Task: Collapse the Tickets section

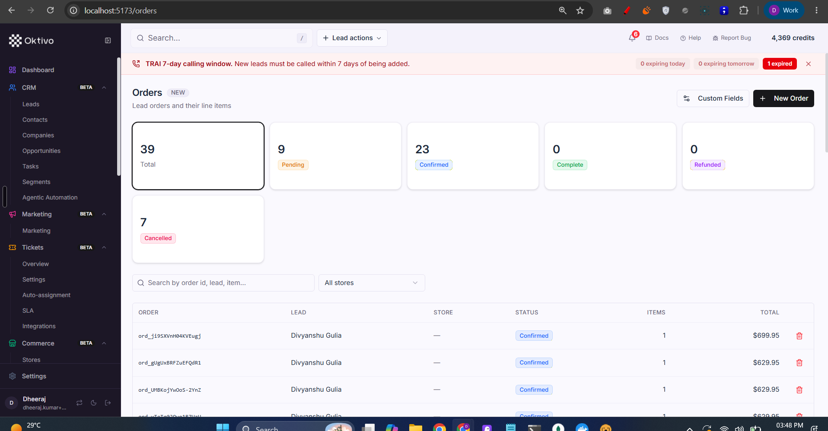Action: coord(104,247)
